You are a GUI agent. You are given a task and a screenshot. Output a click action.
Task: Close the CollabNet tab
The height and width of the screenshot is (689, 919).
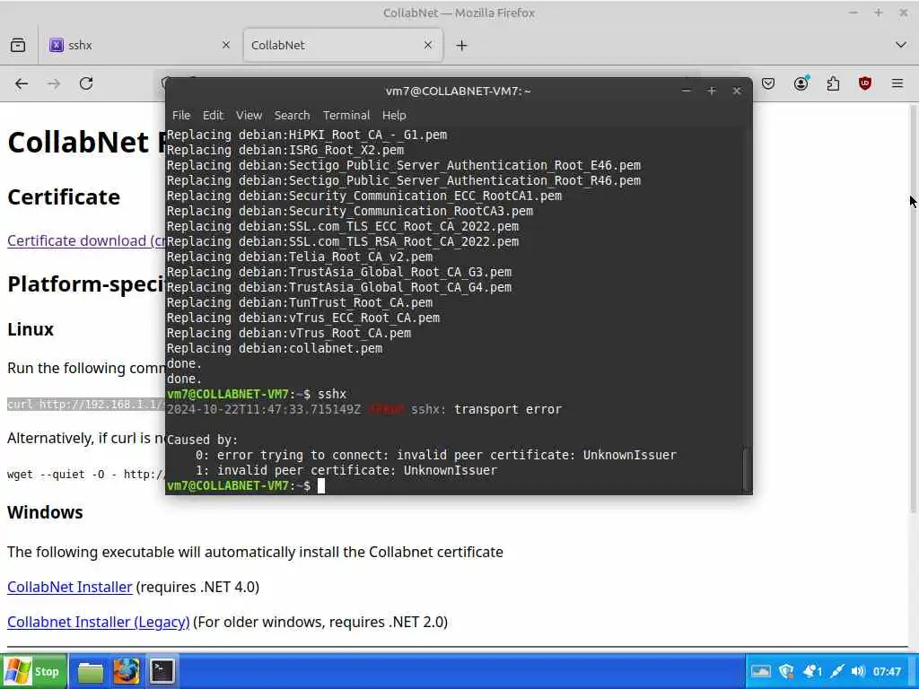[x=428, y=45]
